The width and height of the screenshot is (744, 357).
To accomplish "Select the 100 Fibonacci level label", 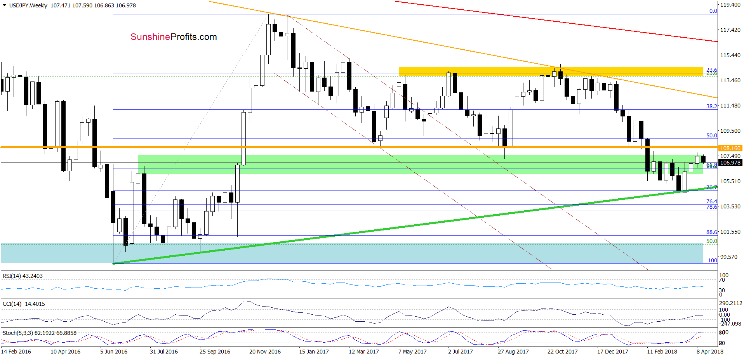I will pos(712,260).
